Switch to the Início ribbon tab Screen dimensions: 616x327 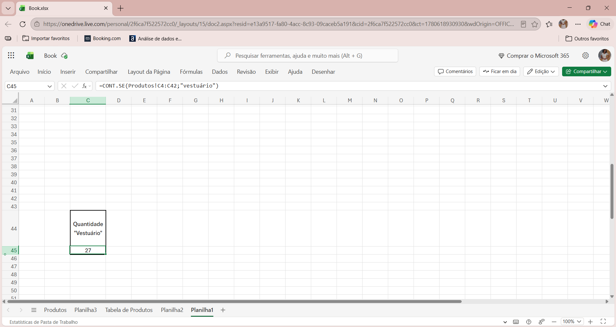[44, 72]
